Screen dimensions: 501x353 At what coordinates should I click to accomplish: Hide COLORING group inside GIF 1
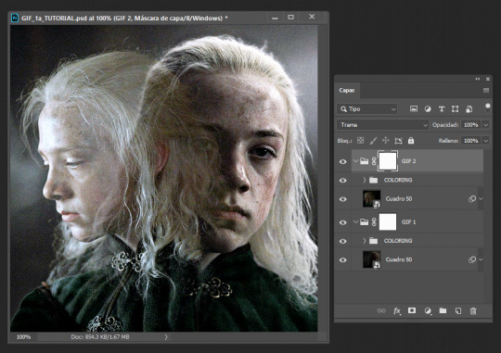(x=343, y=241)
